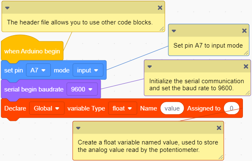Click resize handle of header file comment

click(162, 29)
